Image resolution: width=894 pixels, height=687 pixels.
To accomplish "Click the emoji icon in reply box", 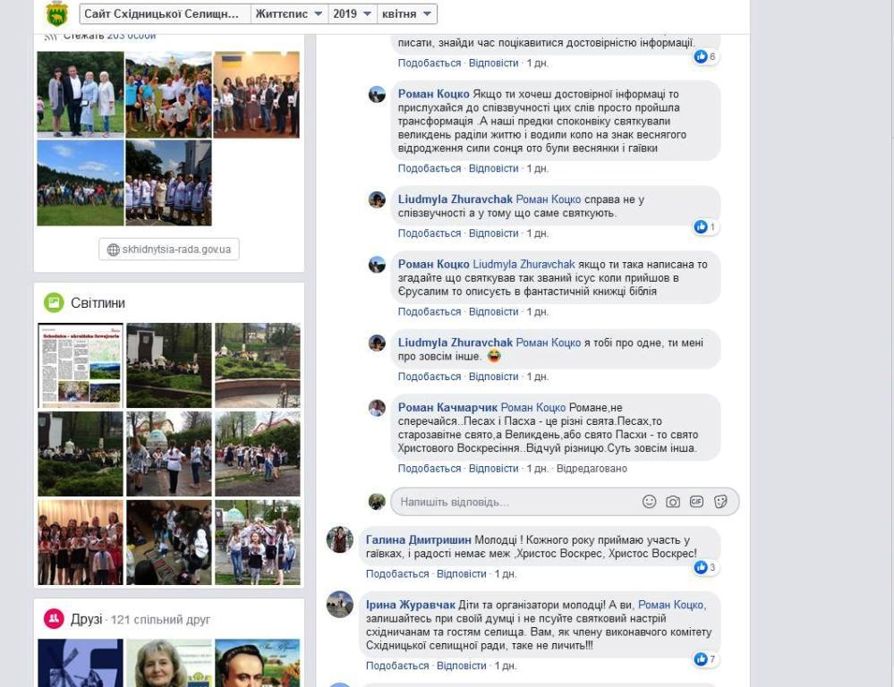I will [x=650, y=502].
